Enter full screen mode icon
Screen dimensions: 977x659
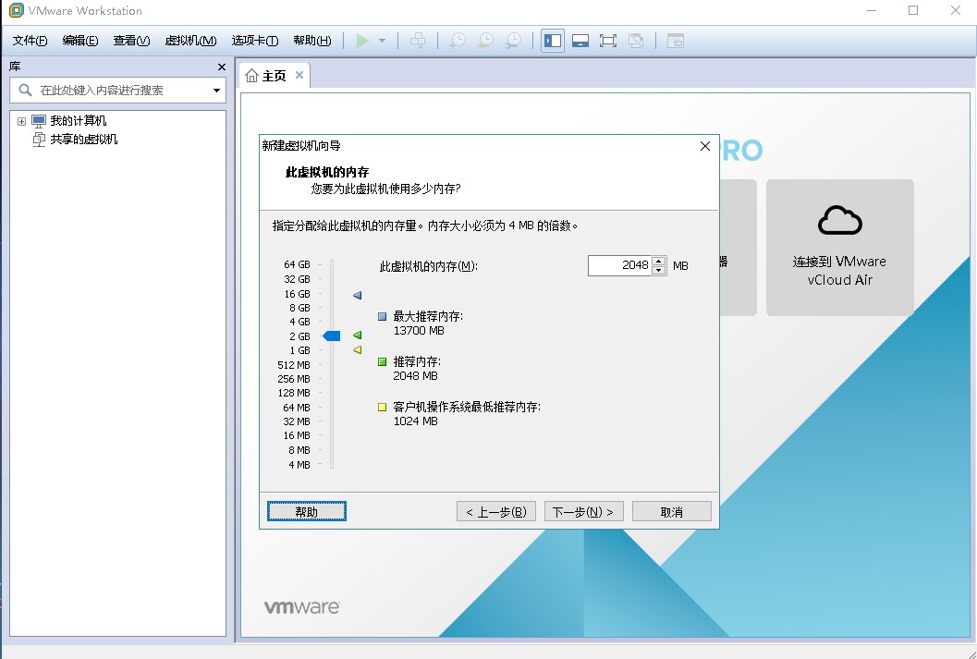tap(607, 41)
